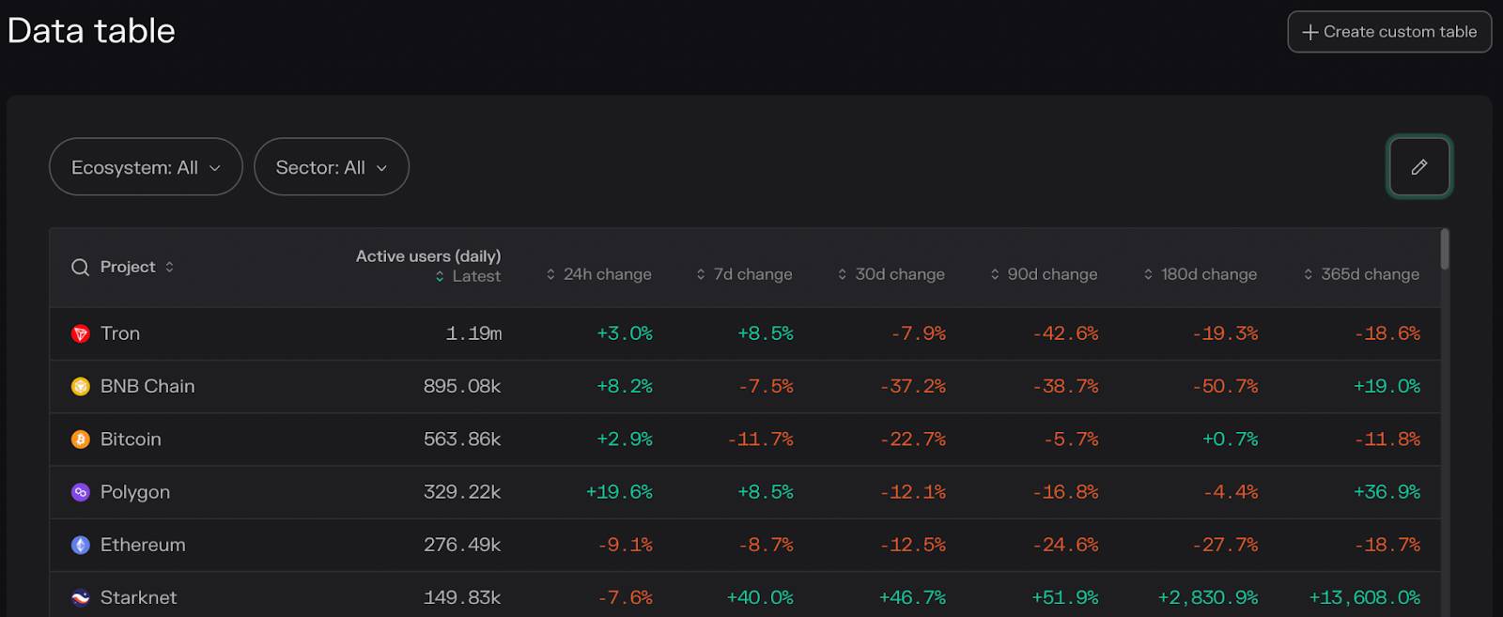The height and width of the screenshot is (617, 1503).
Task: Open the Bitcoin project row
Action: click(745, 440)
